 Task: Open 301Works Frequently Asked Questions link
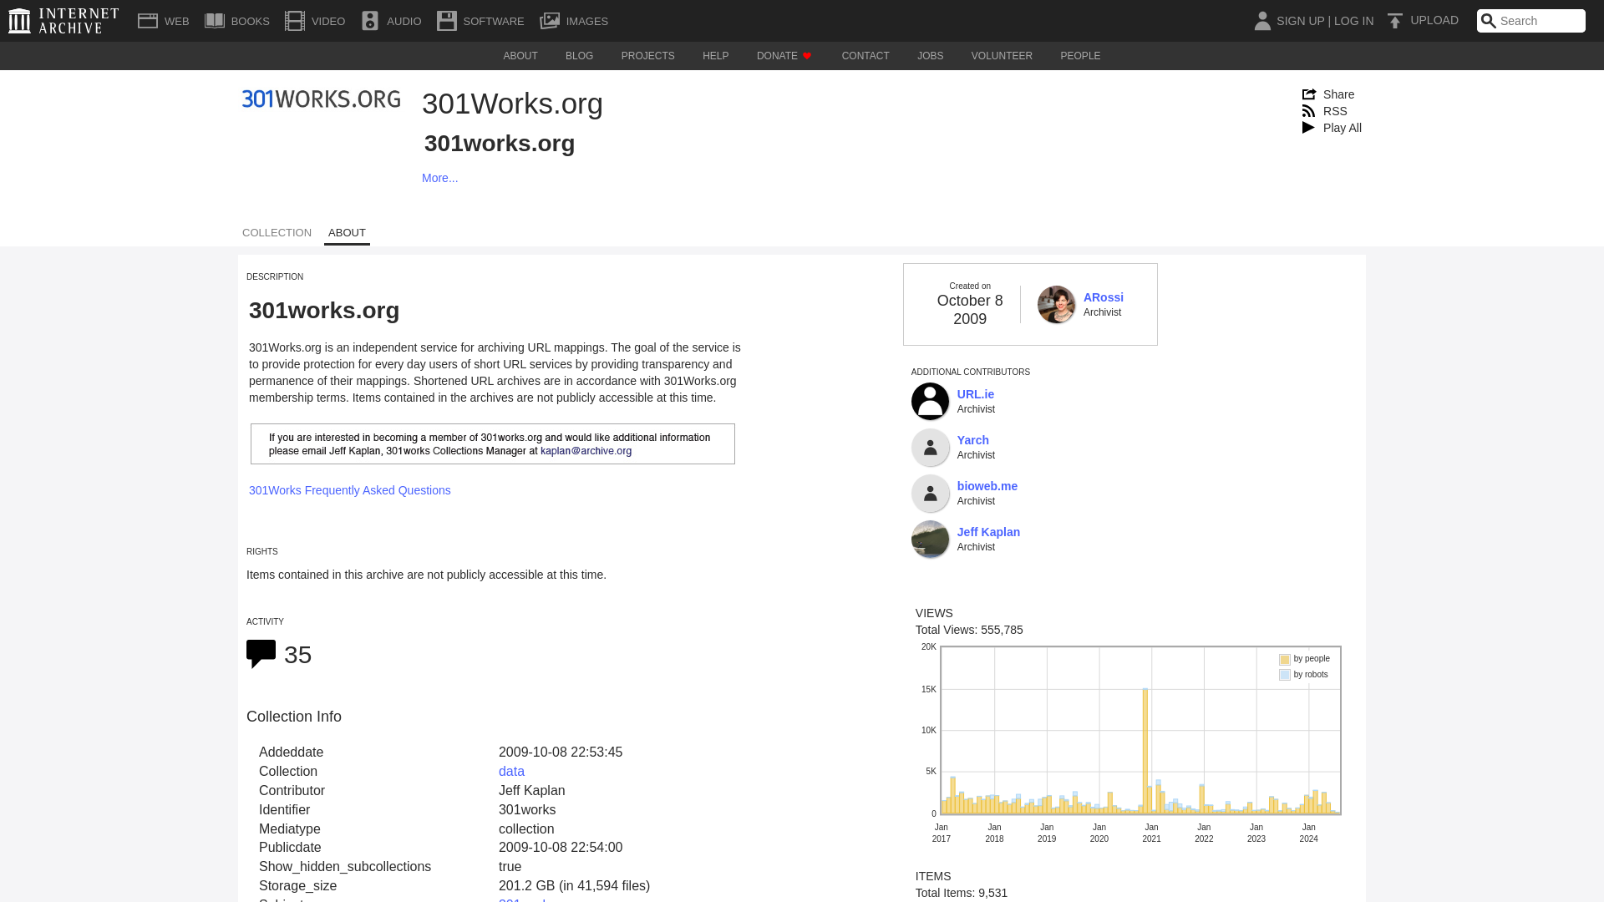tap(349, 490)
